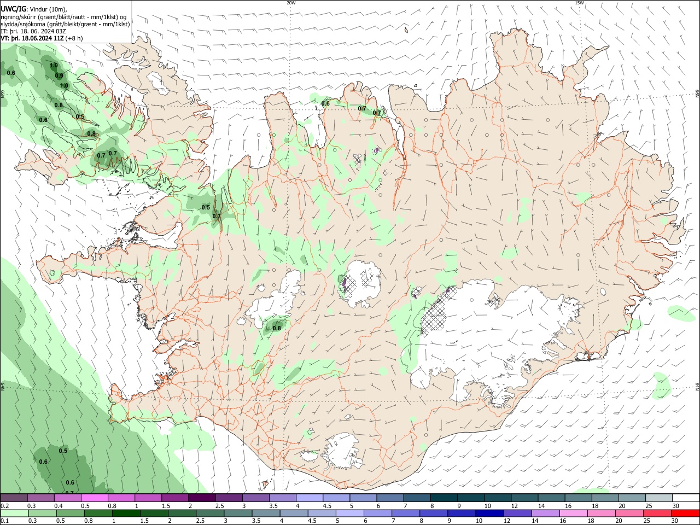Screen dimensions: 700x525
Task: Click the '0.4' label in upper legend row
Action: tap(59, 506)
